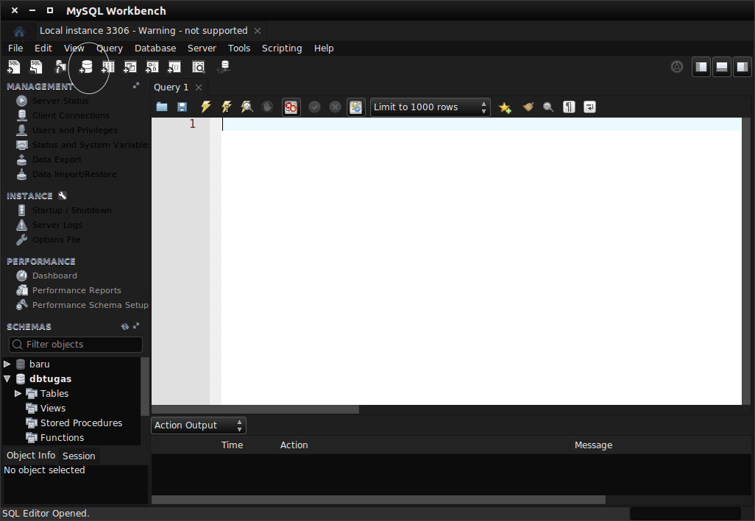755x521 pixels.
Task: Open Server Logs
Action: (57, 224)
